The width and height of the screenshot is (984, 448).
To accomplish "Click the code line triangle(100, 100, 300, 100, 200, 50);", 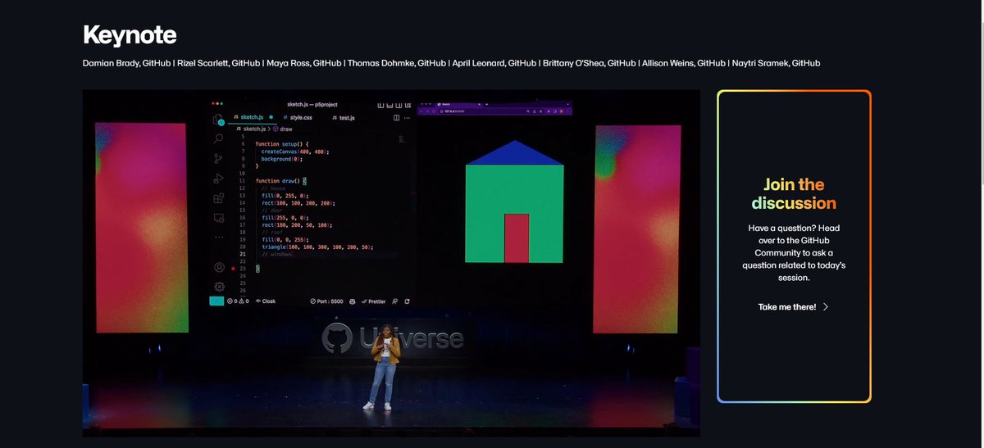I will tap(317, 247).
